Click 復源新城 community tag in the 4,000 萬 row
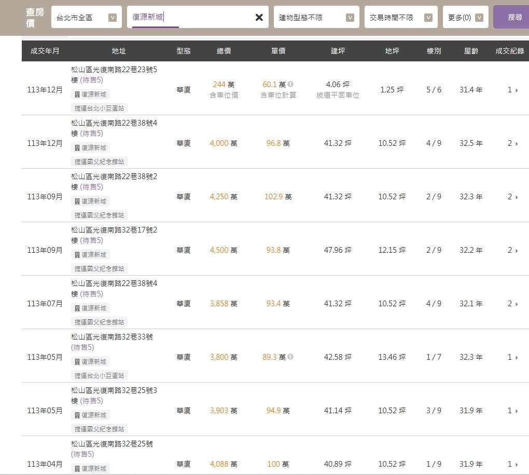 [x=90, y=147]
